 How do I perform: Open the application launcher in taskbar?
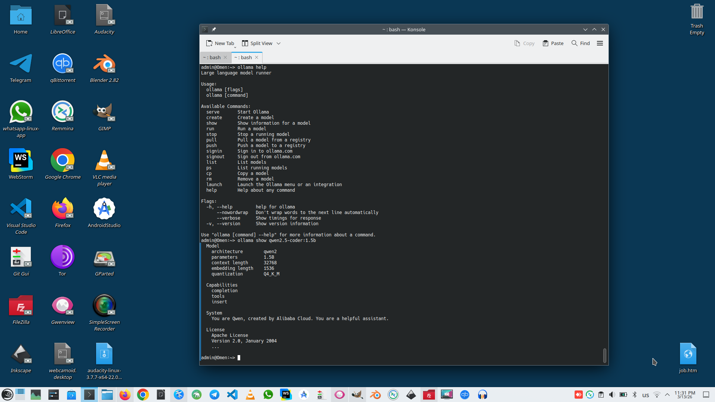(x=7, y=395)
